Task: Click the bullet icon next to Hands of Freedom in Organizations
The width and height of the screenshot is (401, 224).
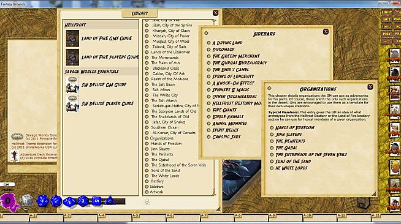Action: pos(272,127)
